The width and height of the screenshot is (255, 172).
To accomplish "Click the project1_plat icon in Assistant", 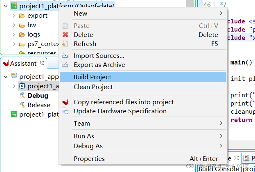I will pyautogui.click(x=14, y=114).
